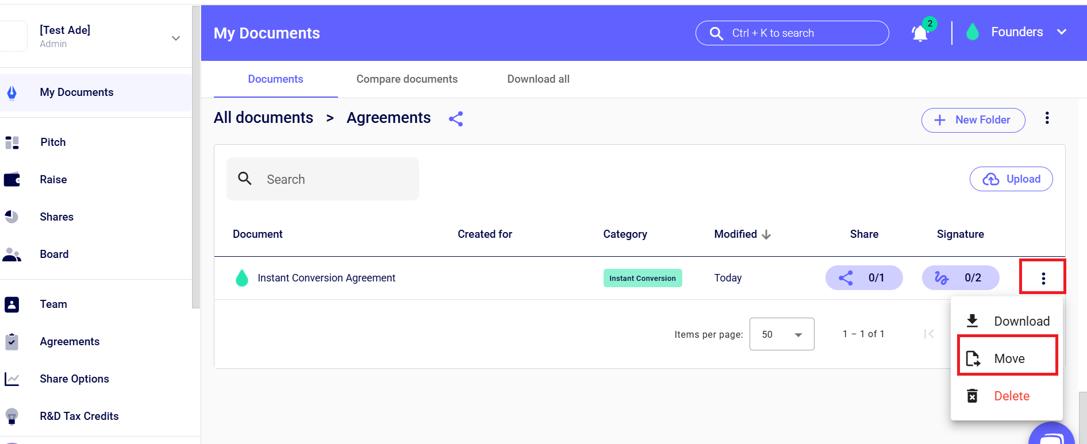The width and height of the screenshot is (1087, 444).
Task: Open folder options three-dot menu near New Folder
Action: 1047,118
